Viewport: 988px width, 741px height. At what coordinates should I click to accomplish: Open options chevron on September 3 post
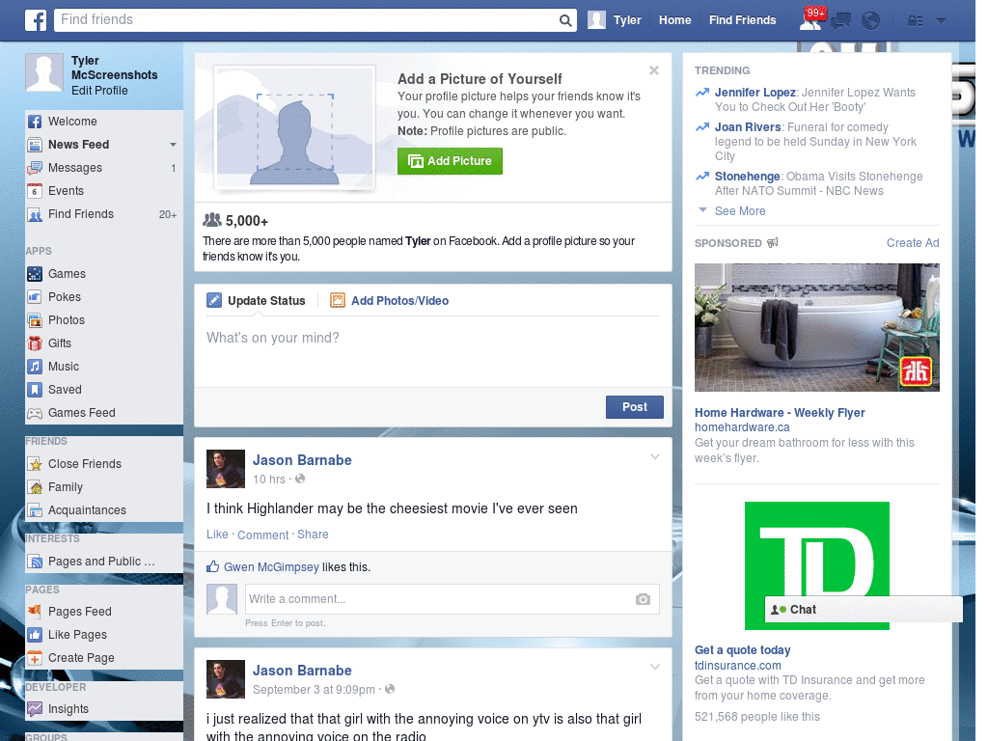click(655, 667)
